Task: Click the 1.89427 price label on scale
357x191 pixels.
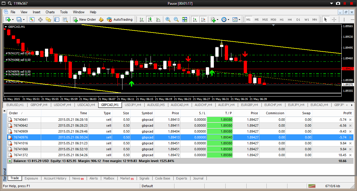Action: (347, 68)
